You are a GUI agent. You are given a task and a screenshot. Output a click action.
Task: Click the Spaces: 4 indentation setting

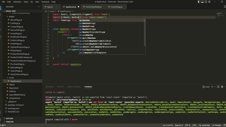pyautogui.click(x=179, y=125)
